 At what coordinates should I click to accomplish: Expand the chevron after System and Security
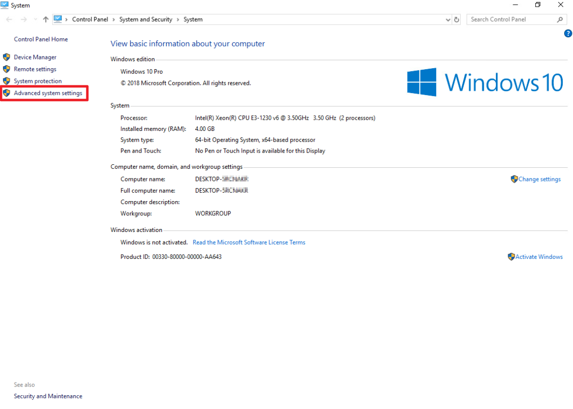178,19
